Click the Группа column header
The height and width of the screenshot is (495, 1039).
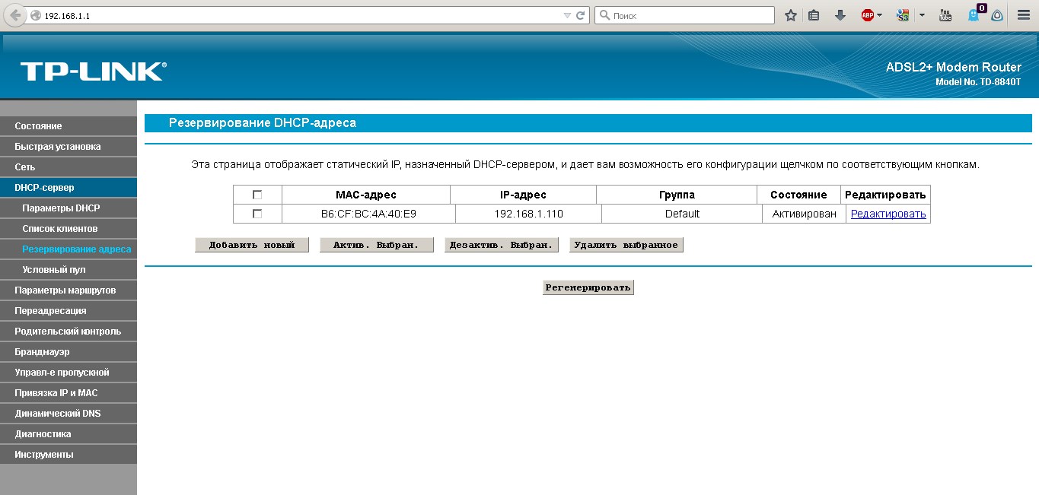(677, 195)
